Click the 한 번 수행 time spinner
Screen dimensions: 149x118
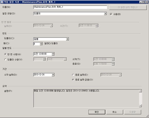pyautogui.click(x=53, y=54)
